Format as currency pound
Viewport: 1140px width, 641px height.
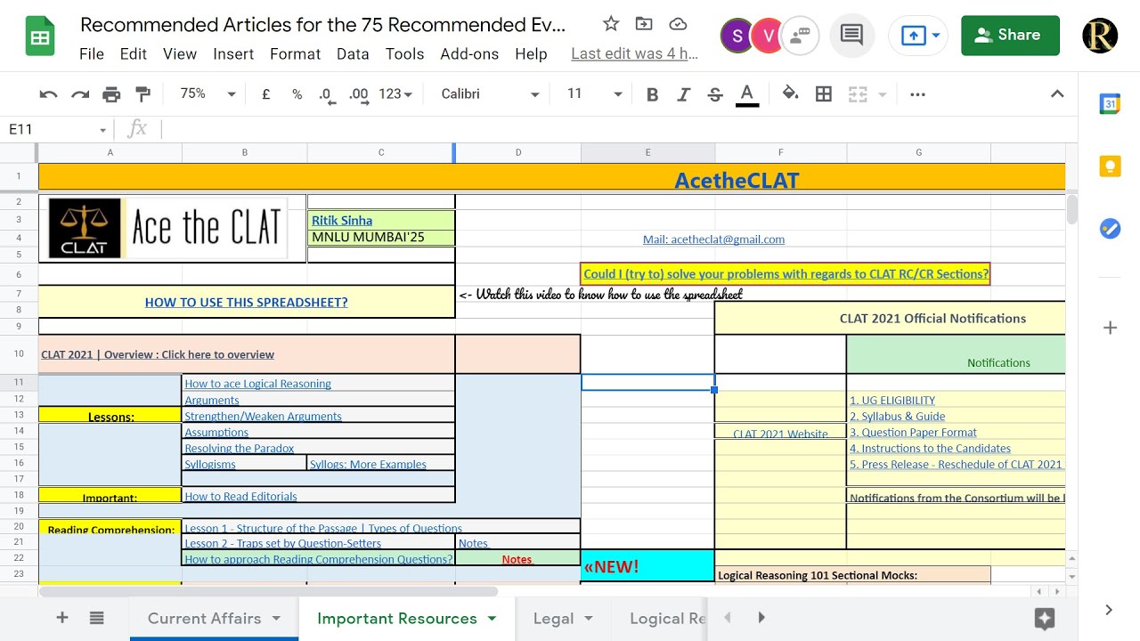[265, 94]
